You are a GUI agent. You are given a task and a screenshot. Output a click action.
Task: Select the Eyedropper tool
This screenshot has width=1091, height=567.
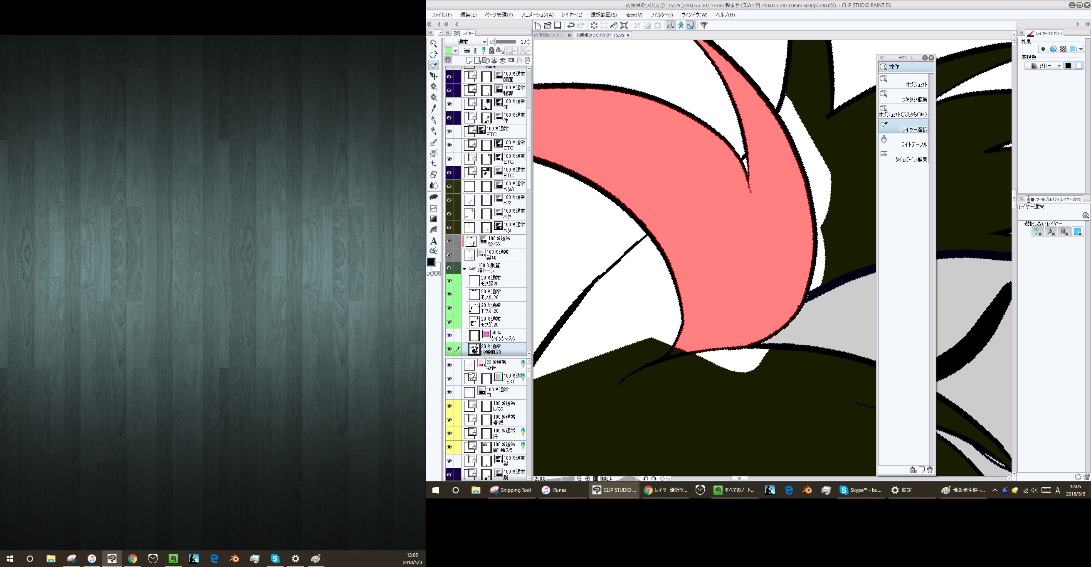pos(433,109)
